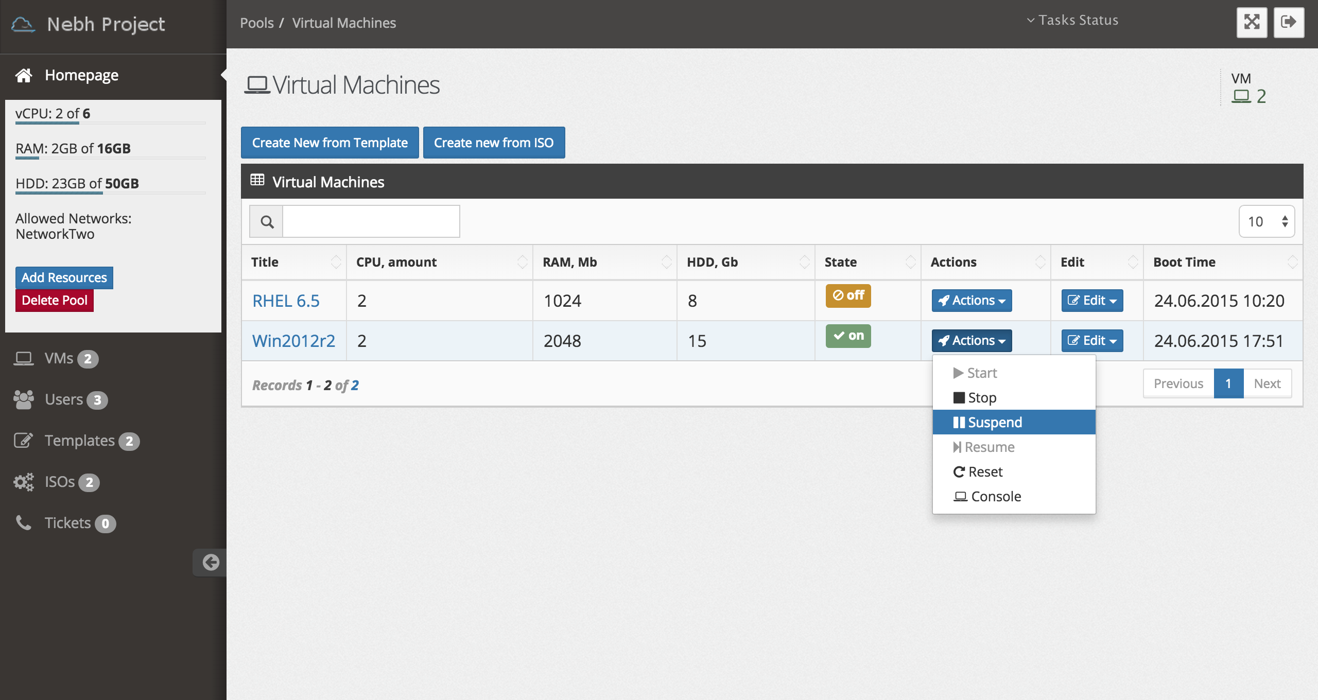Go to Templates in the sidebar
This screenshot has width=1318, height=700.
[79, 441]
